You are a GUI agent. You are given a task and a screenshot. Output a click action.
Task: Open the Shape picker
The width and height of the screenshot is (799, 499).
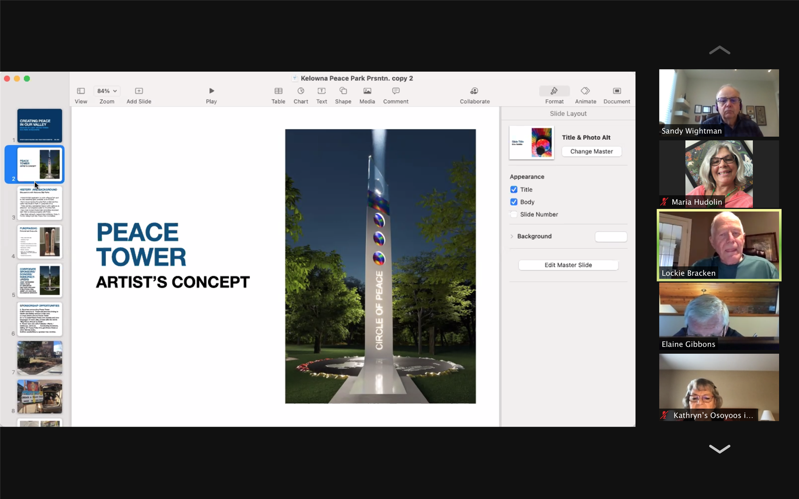click(x=343, y=91)
